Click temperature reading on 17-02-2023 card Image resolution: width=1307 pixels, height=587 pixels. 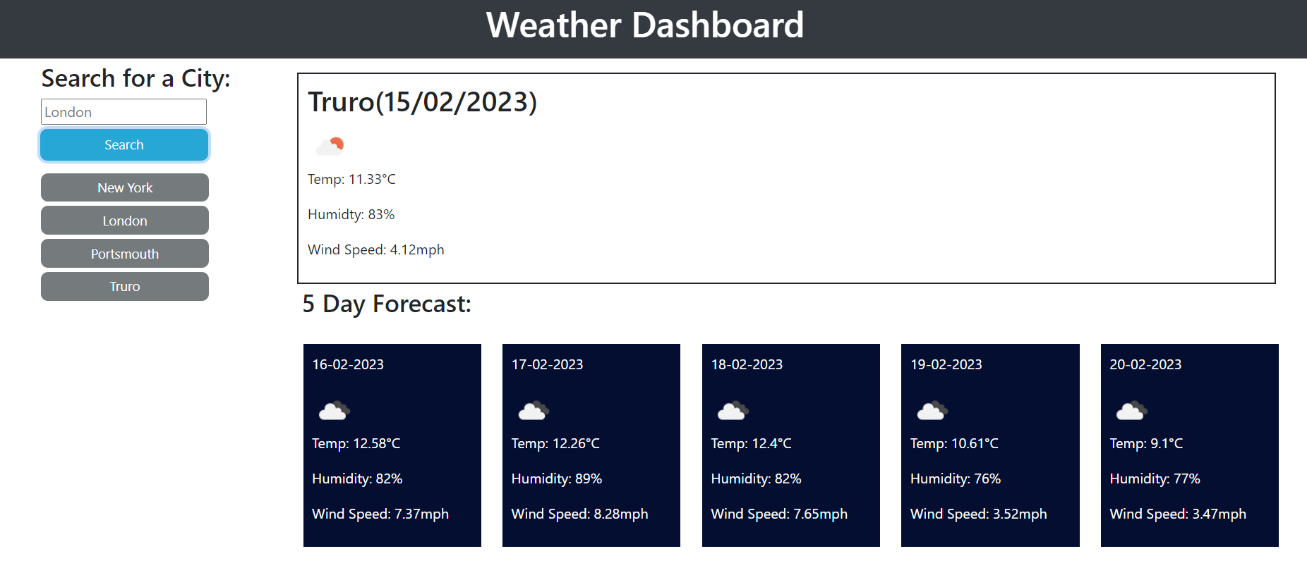(x=555, y=444)
